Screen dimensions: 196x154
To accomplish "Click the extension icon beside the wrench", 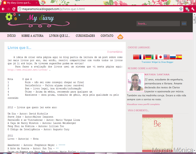I will pos(187,9).
